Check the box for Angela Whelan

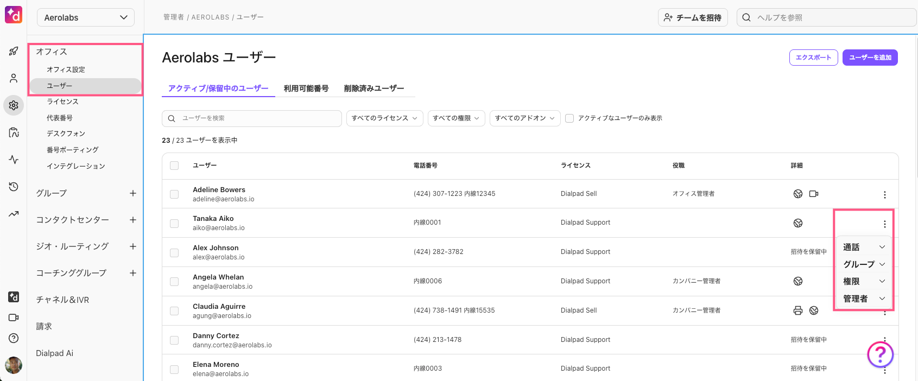tap(174, 282)
